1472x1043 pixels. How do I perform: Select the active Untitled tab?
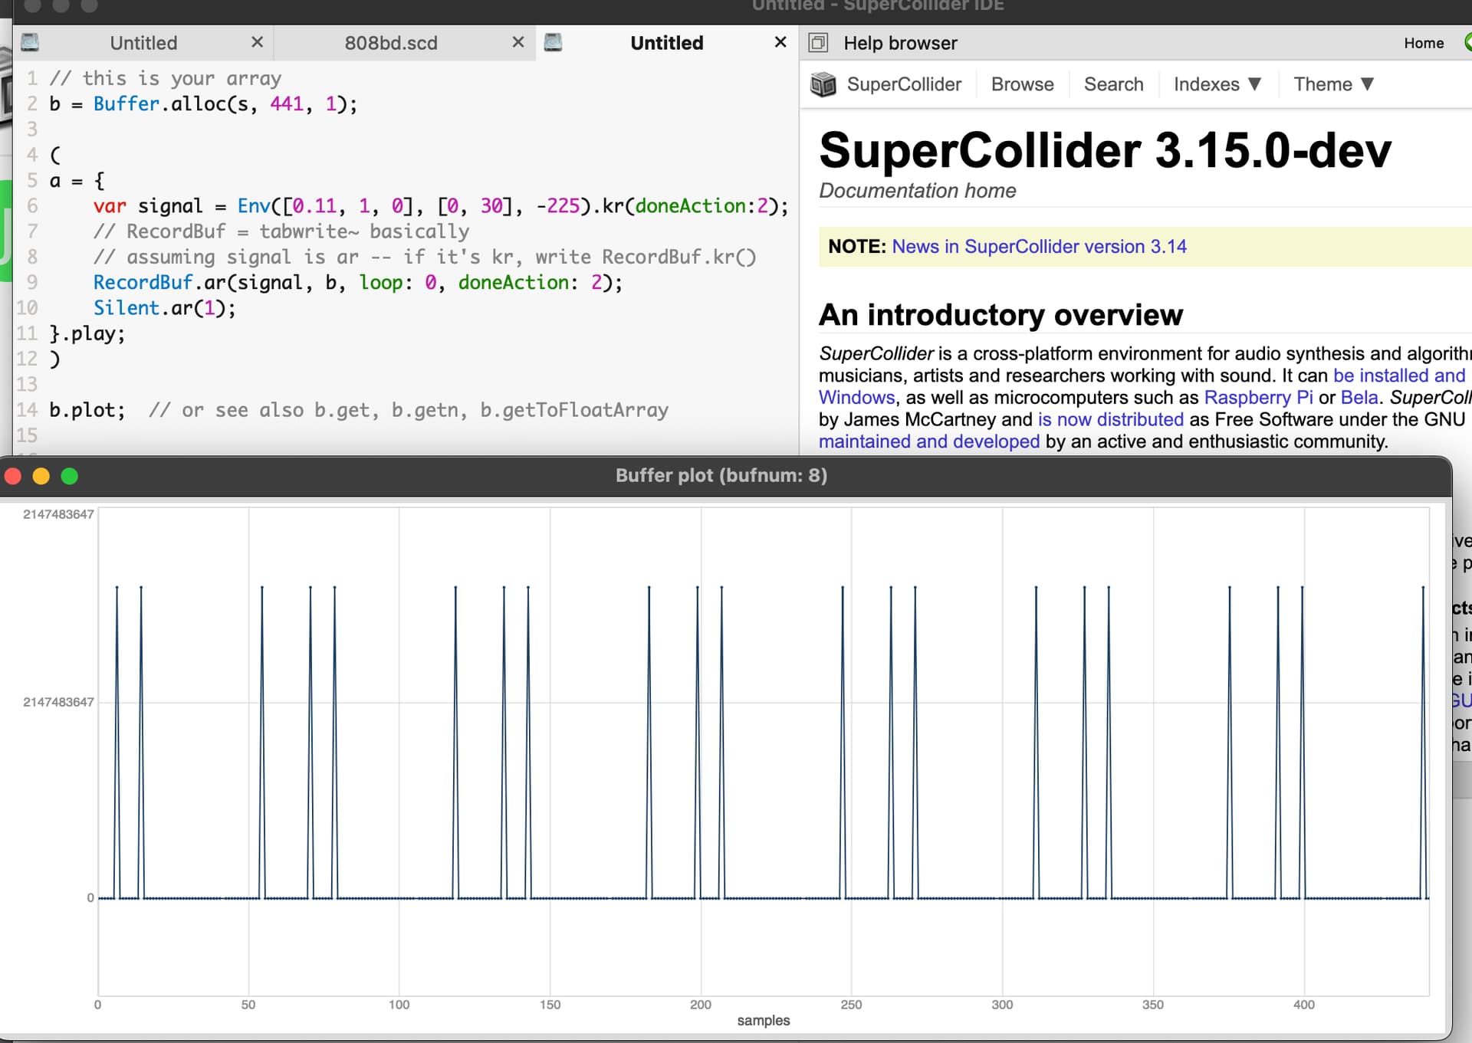pyautogui.click(x=667, y=43)
